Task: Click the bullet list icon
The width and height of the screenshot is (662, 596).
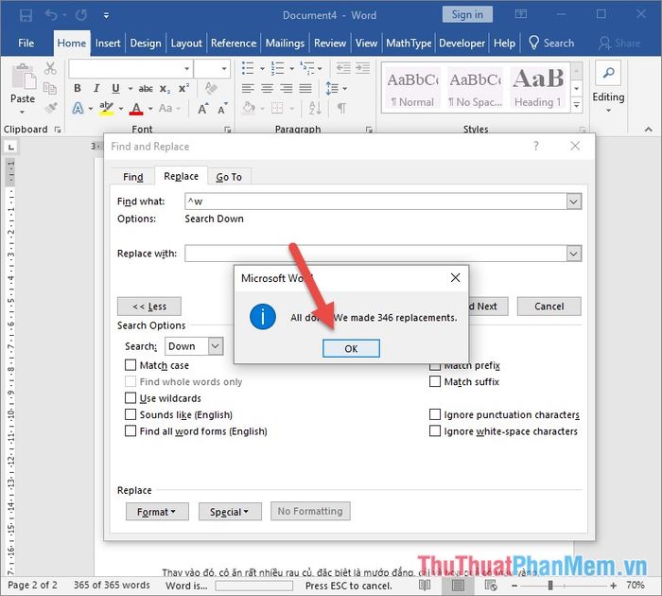Action: point(248,68)
